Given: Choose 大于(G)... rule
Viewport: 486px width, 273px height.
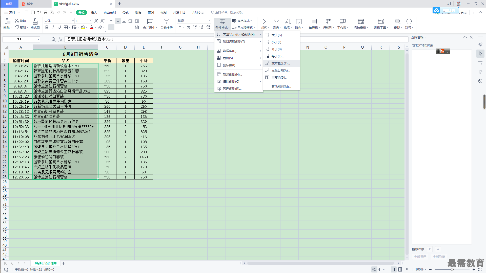Looking at the screenshot, I should 281,35.
